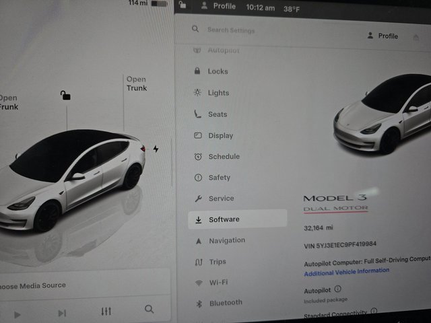Viewport: 431px width, 323px height.
Task: Tap the person icon next to Profile
Action: point(370,36)
